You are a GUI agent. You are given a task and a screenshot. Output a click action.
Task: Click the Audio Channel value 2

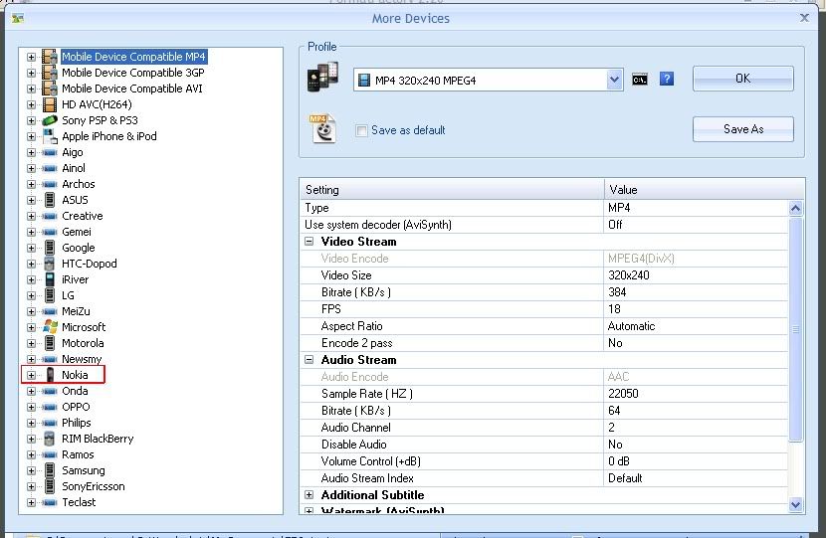[x=611, y=427]
